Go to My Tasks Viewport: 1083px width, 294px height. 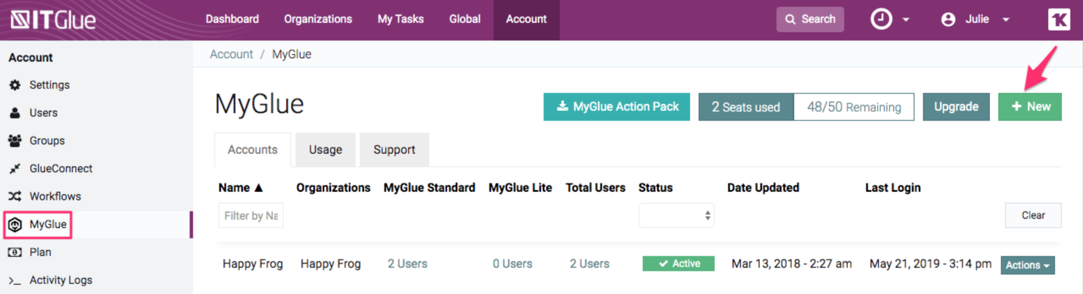tap(401, 19)
